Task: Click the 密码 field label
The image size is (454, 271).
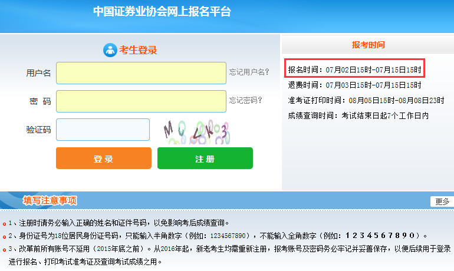Action: [x=40, y=101]
